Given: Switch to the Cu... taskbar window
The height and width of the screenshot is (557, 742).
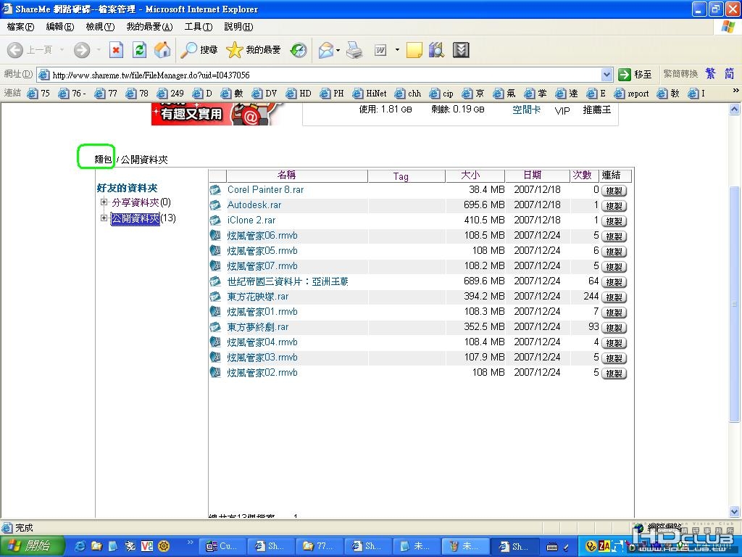Looking at the screenshot, I should tap(222, 546).
